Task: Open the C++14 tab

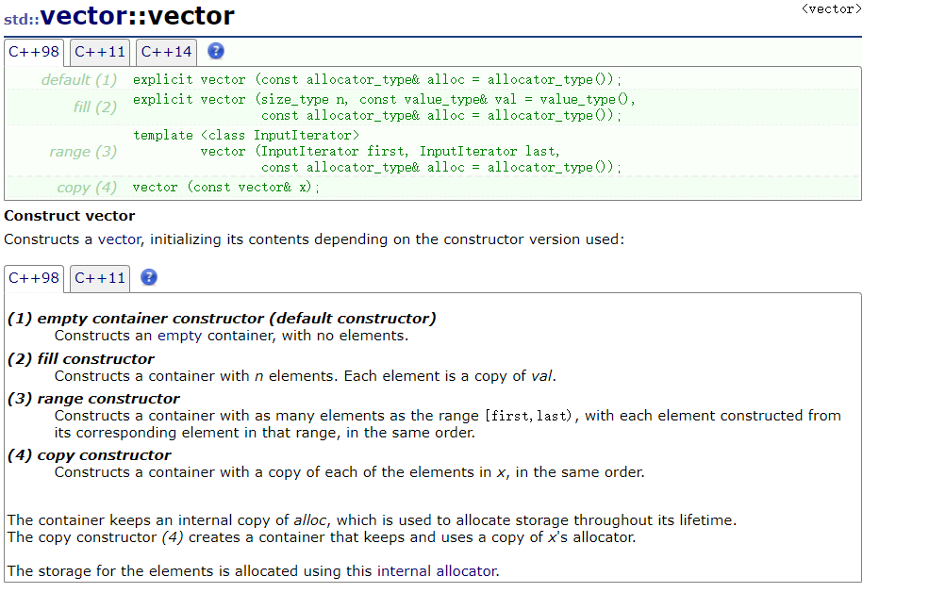Action: (166, 52)
